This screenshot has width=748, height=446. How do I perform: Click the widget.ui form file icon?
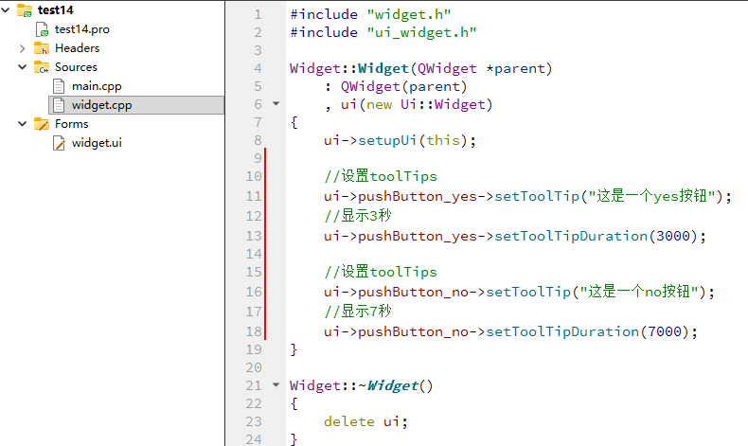(59, 143)
